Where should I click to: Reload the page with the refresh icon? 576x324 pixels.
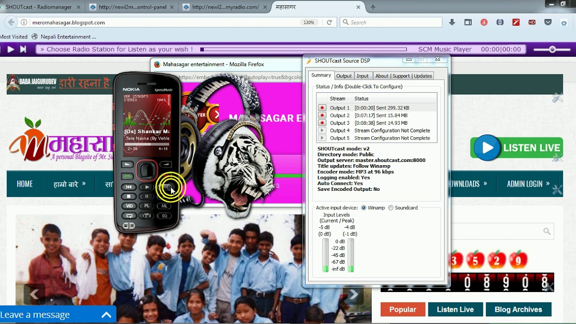pyautogui.click(x=329, y=22)
